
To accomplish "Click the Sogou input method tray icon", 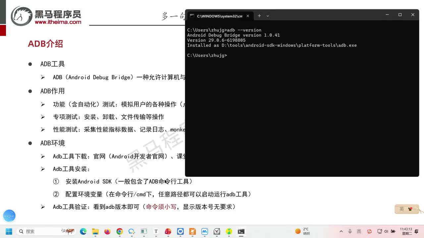I will pos(369,231).
